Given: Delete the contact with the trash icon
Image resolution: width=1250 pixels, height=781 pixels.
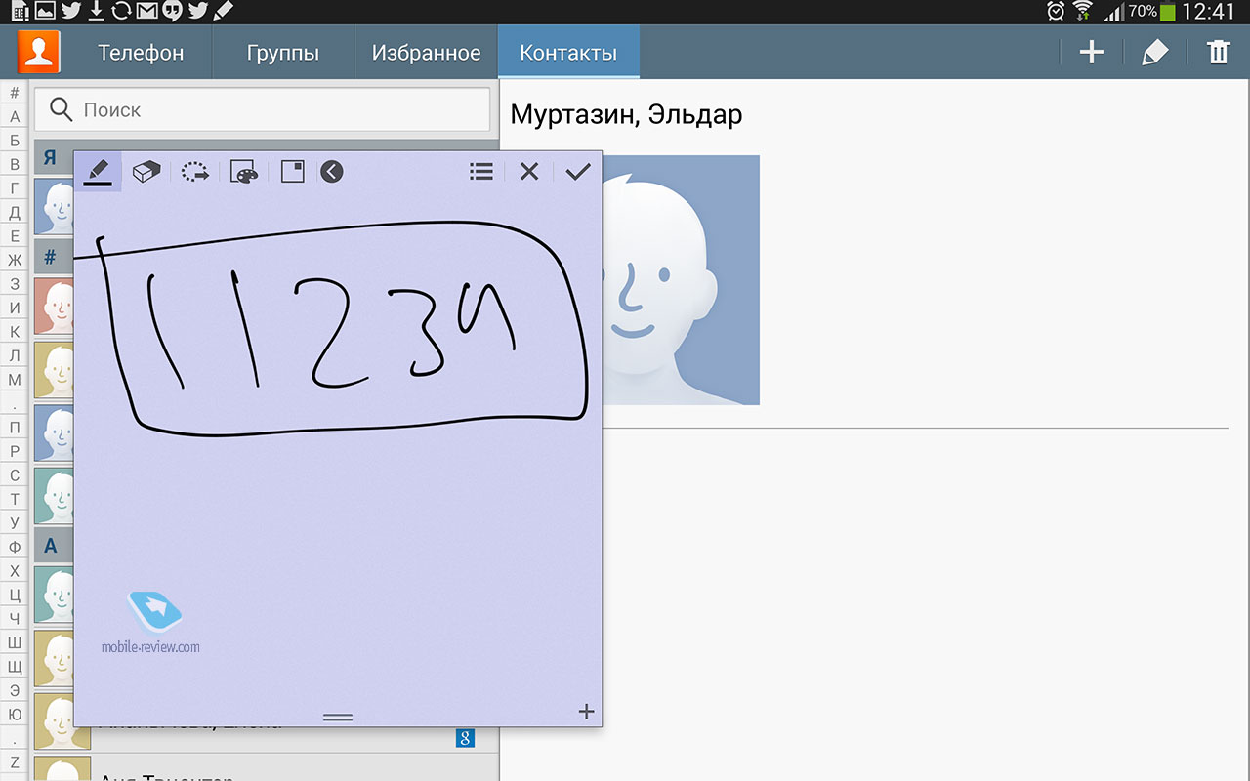Looking at the screenshot, I should point(1218,52).
